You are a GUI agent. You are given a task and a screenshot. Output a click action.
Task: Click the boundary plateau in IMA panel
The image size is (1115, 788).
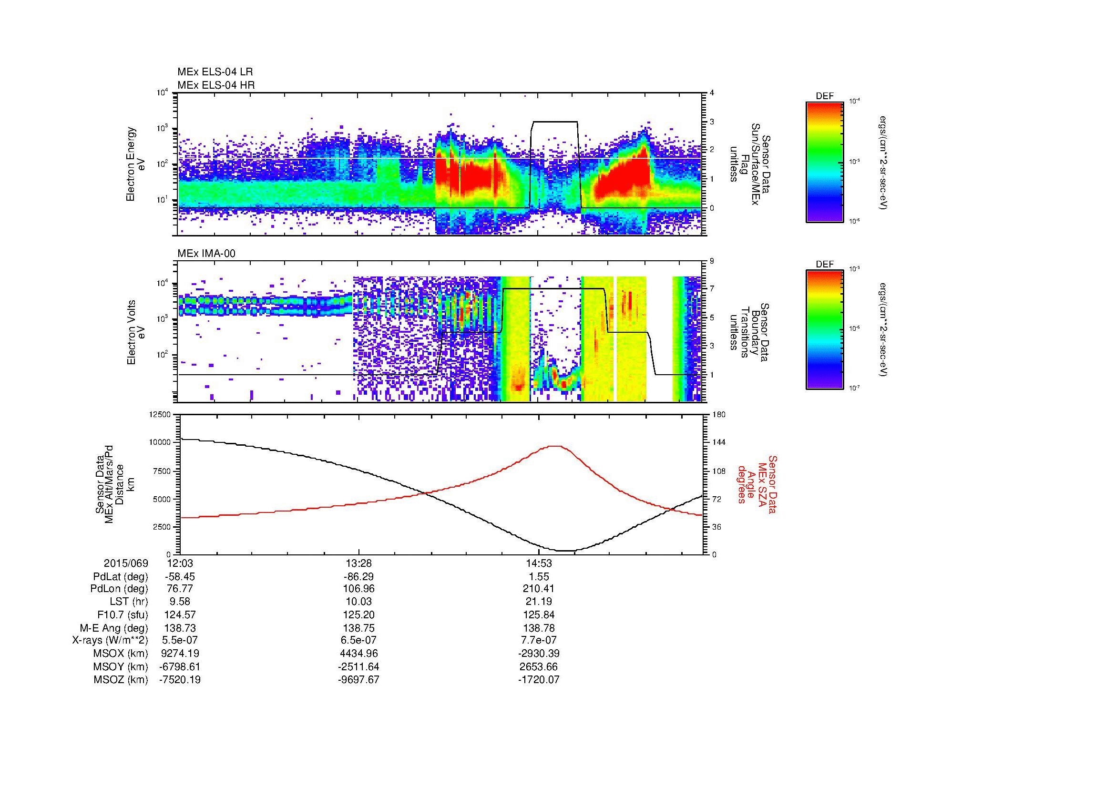[553, 289]
